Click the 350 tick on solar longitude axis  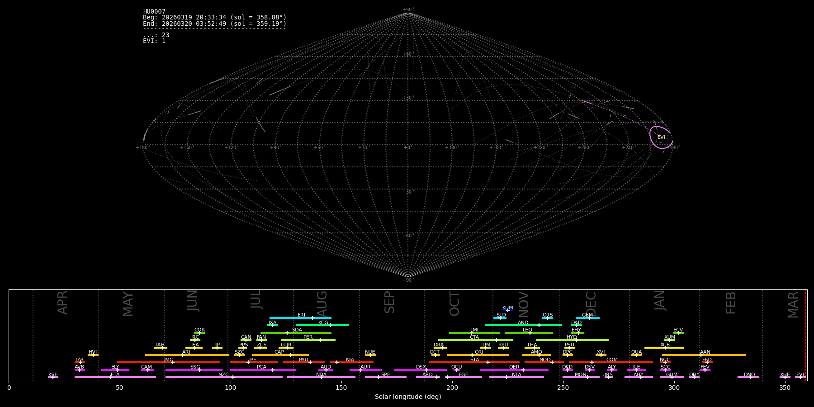click(x=785, y=388)
